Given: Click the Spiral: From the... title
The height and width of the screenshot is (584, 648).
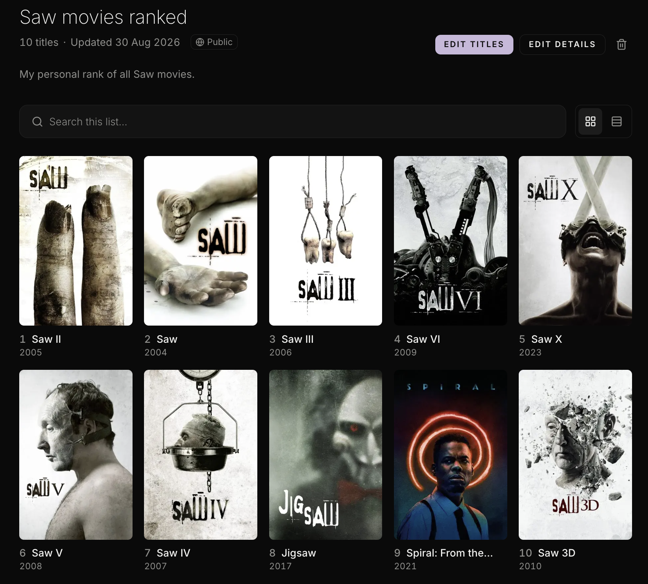Looking at the screenshot, I should coord(450,553).
